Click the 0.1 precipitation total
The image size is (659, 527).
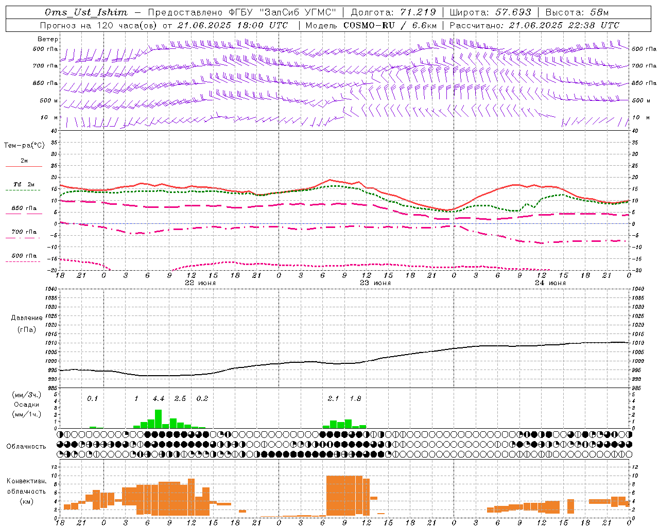pos(92,398)
